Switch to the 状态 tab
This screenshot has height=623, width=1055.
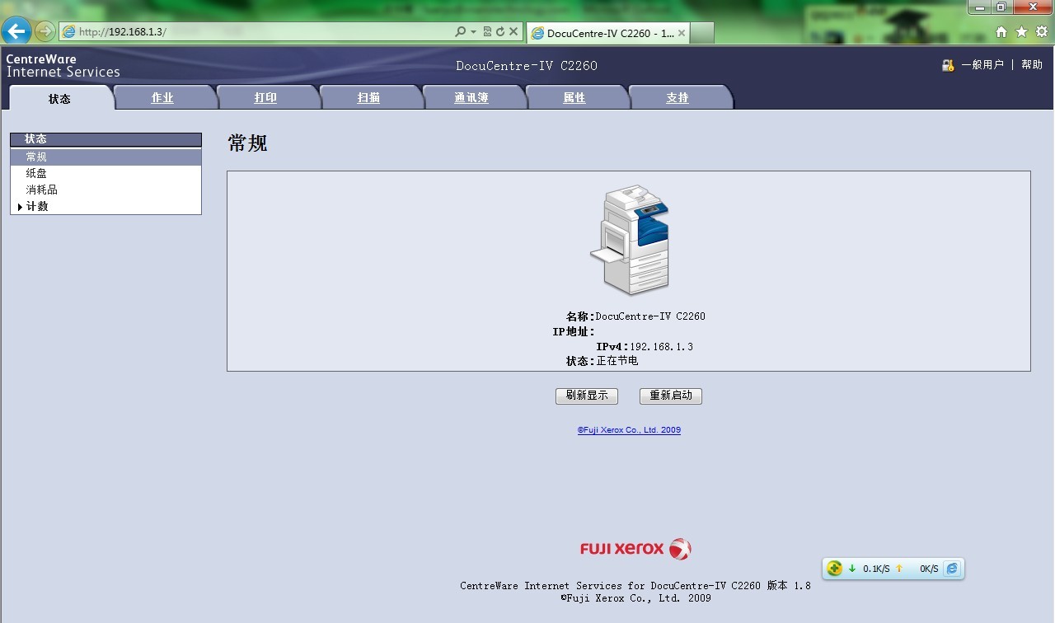point(60,98)
